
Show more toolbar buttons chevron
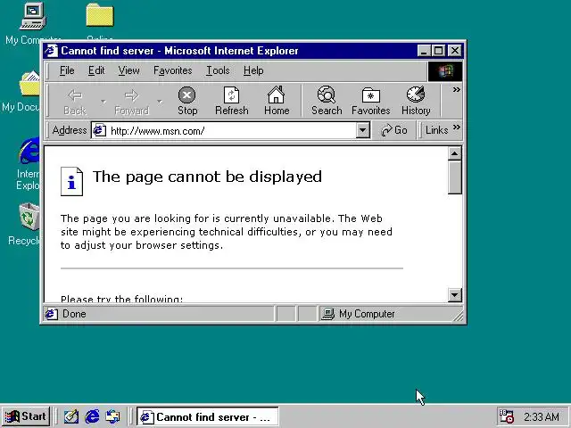point(456,89)
